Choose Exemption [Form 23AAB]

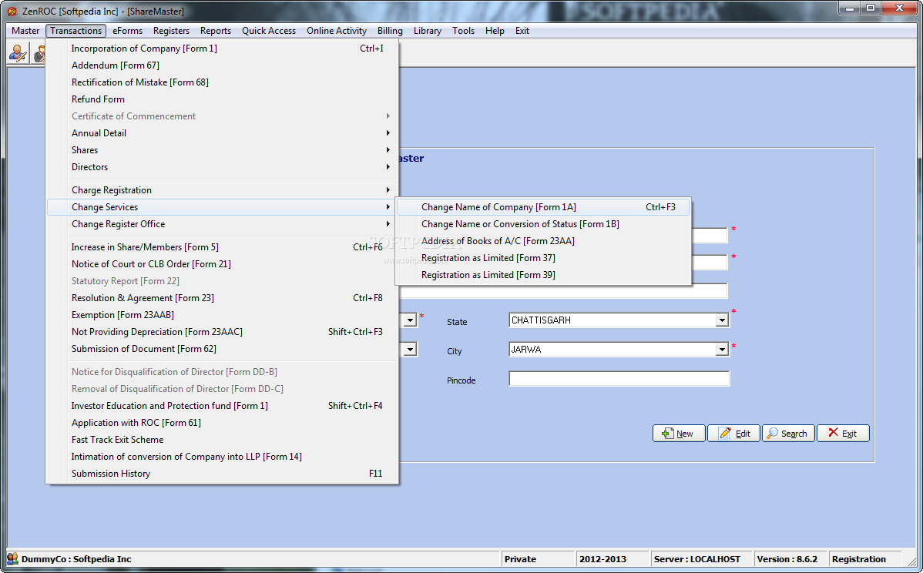223,315
